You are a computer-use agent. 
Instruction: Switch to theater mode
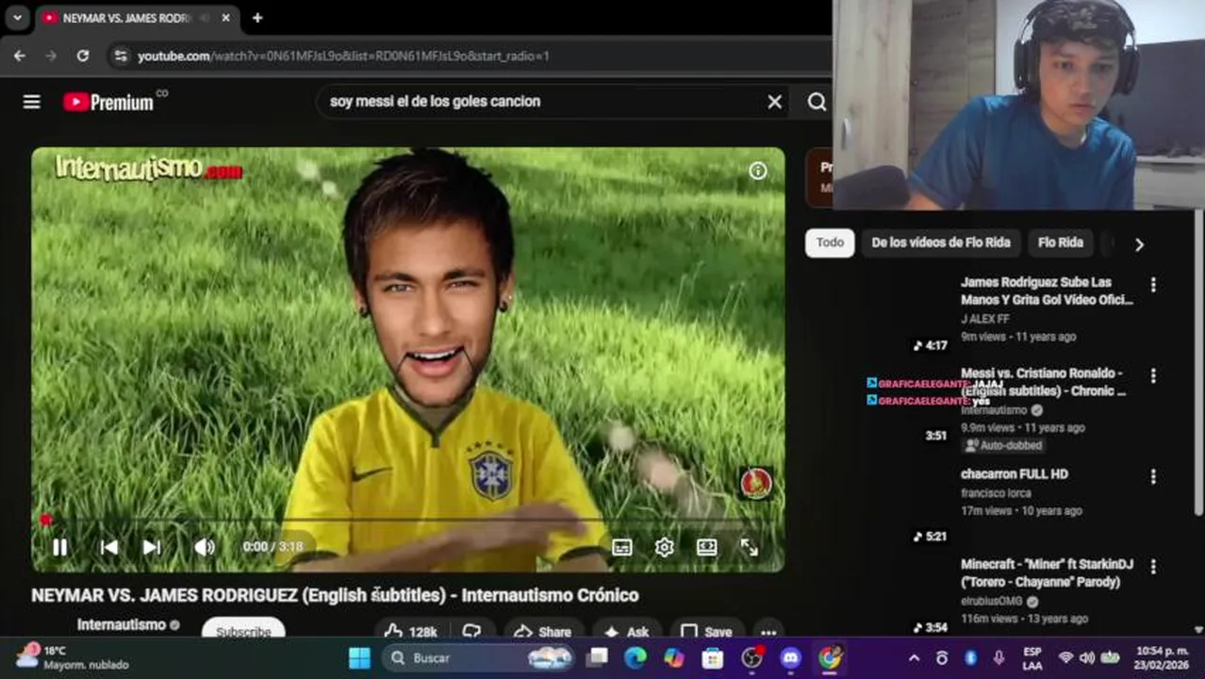tap(707, 547)
